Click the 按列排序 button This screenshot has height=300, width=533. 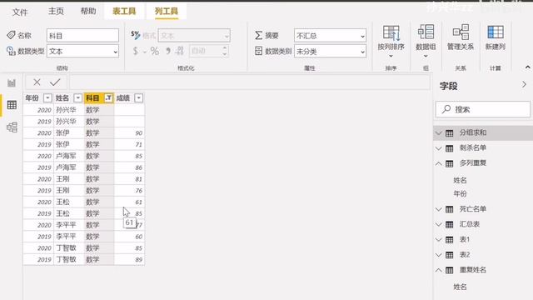(x=391, y=41)
